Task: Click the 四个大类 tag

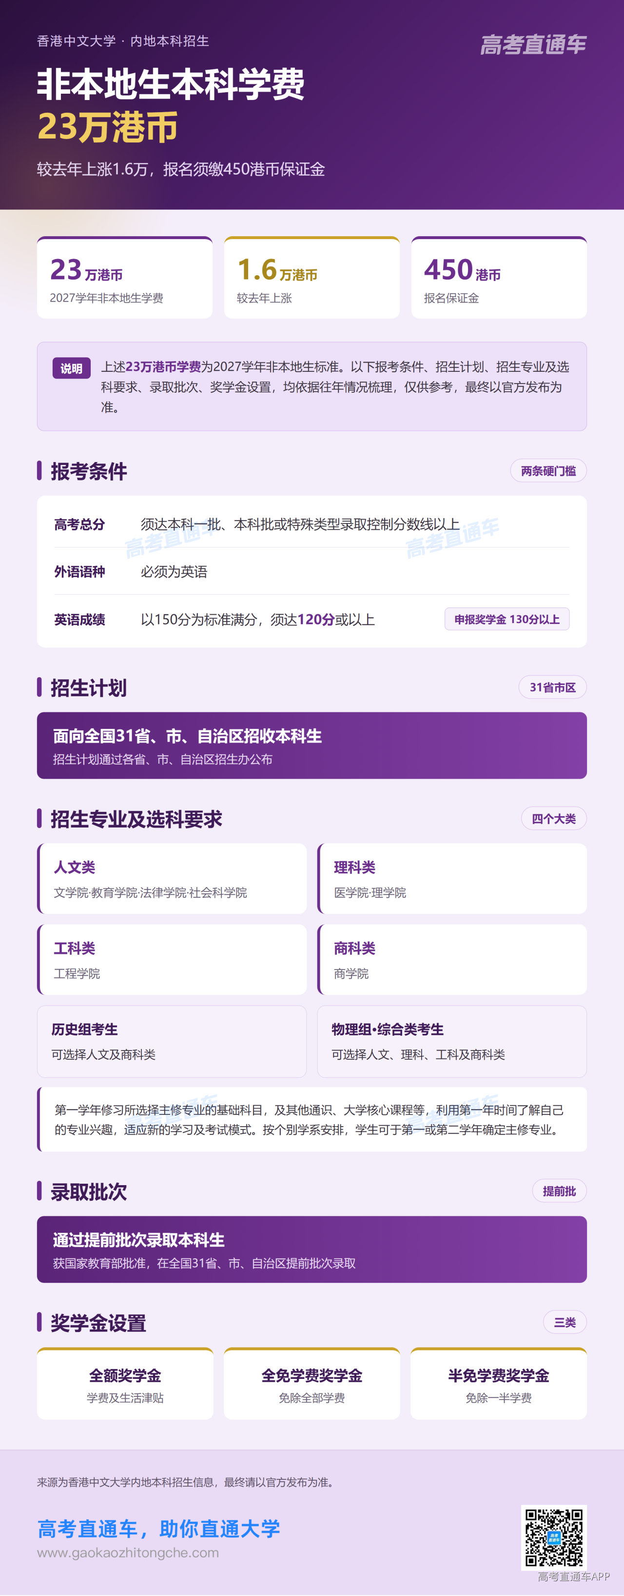Action: (554, 818)
